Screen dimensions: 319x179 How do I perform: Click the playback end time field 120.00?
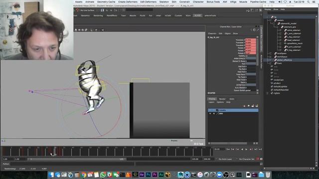click(x=196, y=159)
